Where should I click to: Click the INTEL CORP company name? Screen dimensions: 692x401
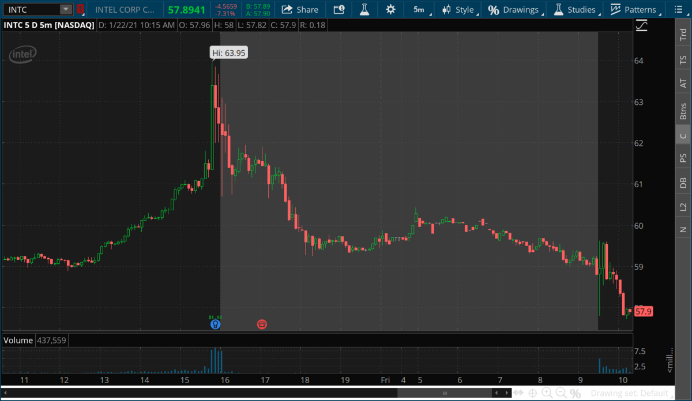tap(125, 9)
